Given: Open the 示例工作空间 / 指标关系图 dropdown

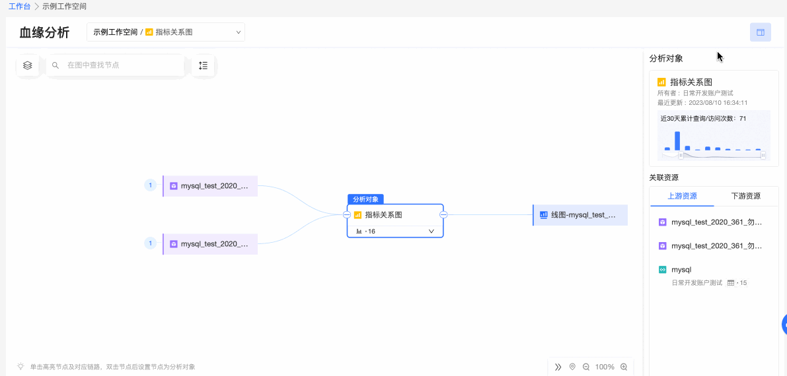Looking at the screenshot, I should (166, 32).
